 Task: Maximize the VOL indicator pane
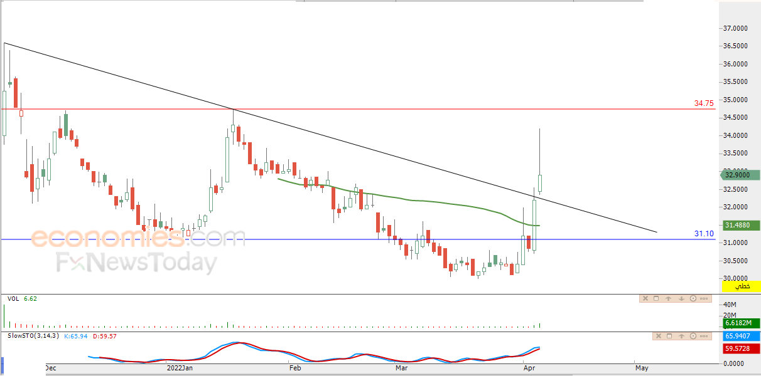pyautogui.click(x=656, y=298)
